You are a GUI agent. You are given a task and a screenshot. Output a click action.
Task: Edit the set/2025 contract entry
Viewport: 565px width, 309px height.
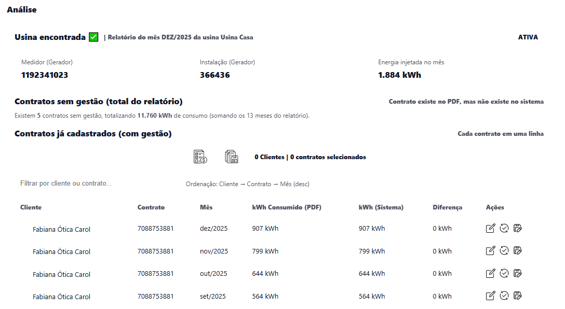pyautogui.click(x=490, y=296)
